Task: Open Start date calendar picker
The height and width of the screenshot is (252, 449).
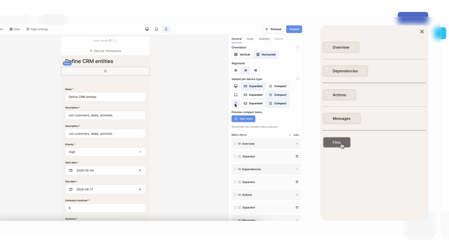Action: 71,170
